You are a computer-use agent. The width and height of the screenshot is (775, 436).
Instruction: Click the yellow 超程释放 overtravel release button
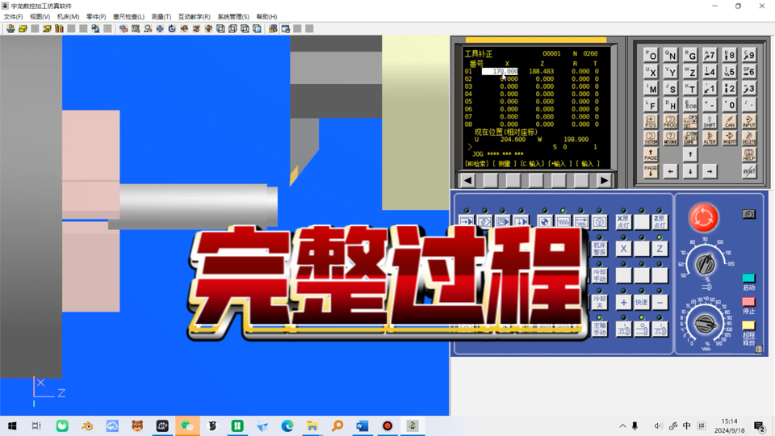click(x=749, y=325)
